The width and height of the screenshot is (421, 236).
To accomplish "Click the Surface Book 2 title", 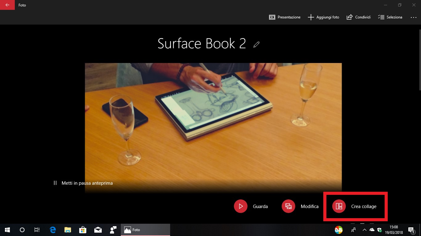I will click(202, 44).
